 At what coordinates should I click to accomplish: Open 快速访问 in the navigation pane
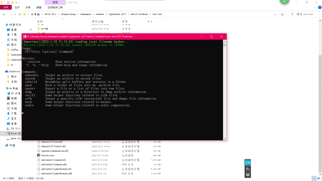15,25
